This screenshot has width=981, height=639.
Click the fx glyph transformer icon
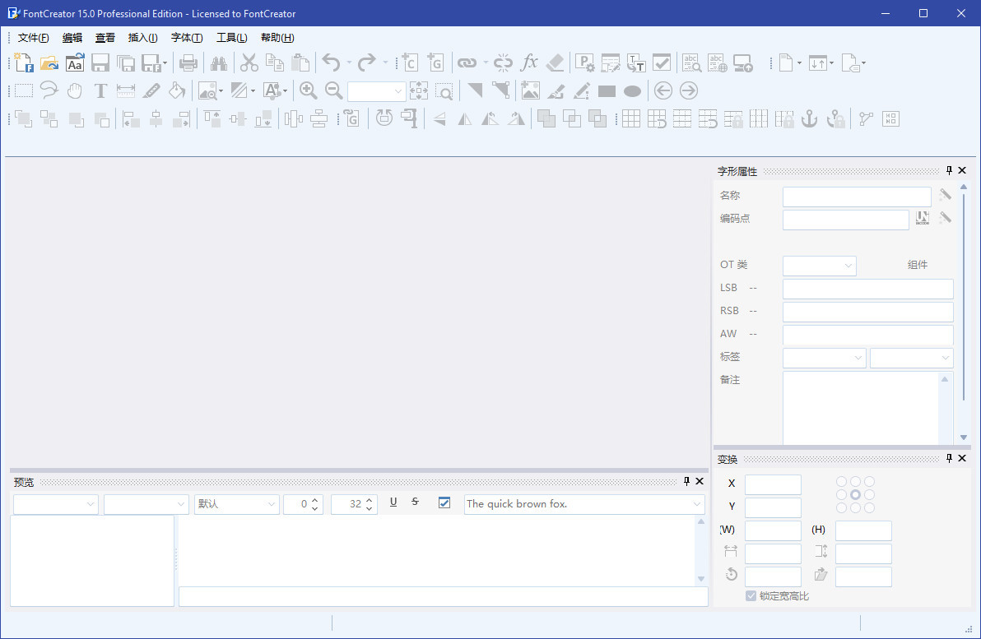(x=529, y=63)
